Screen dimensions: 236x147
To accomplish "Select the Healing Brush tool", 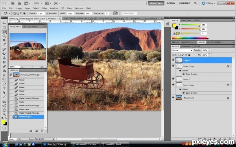I will click(x=4, y=49).
